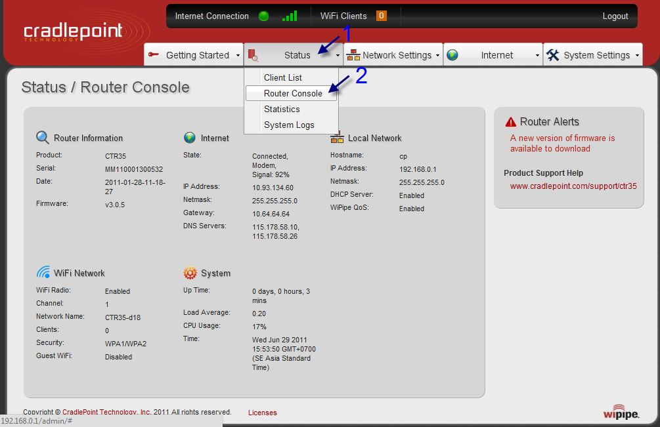Click the browser status URL 192.168.0.1/admin/#
Screen dimensions: 660x427
point(37,420)
